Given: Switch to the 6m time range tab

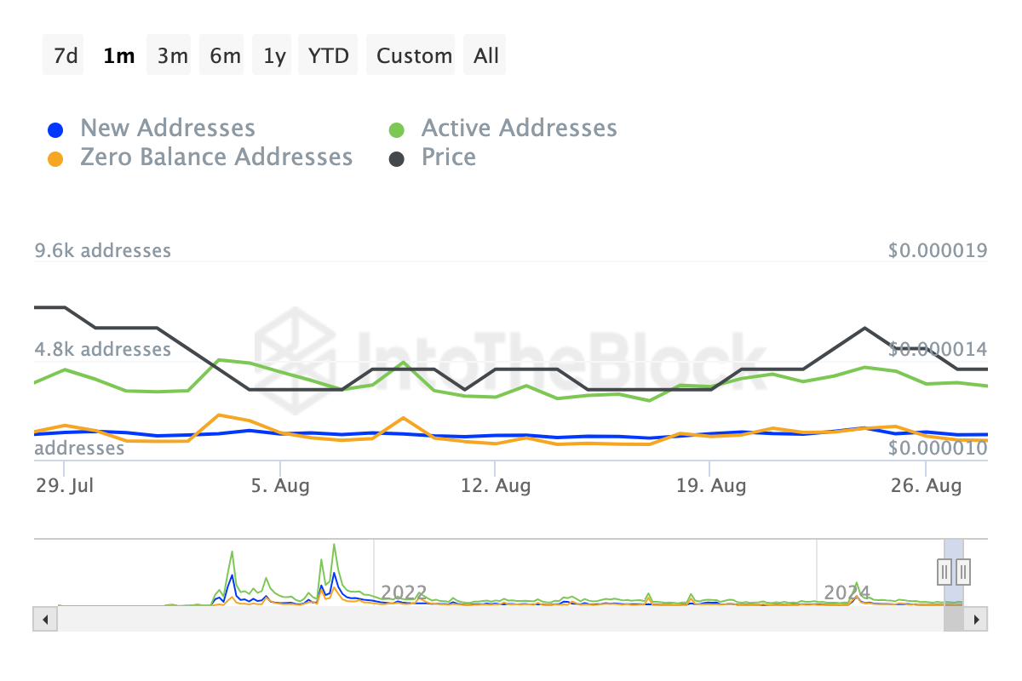Looking at the screenshot, I should 221,54.
